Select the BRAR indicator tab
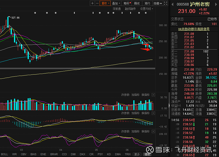 coord(54,154)
